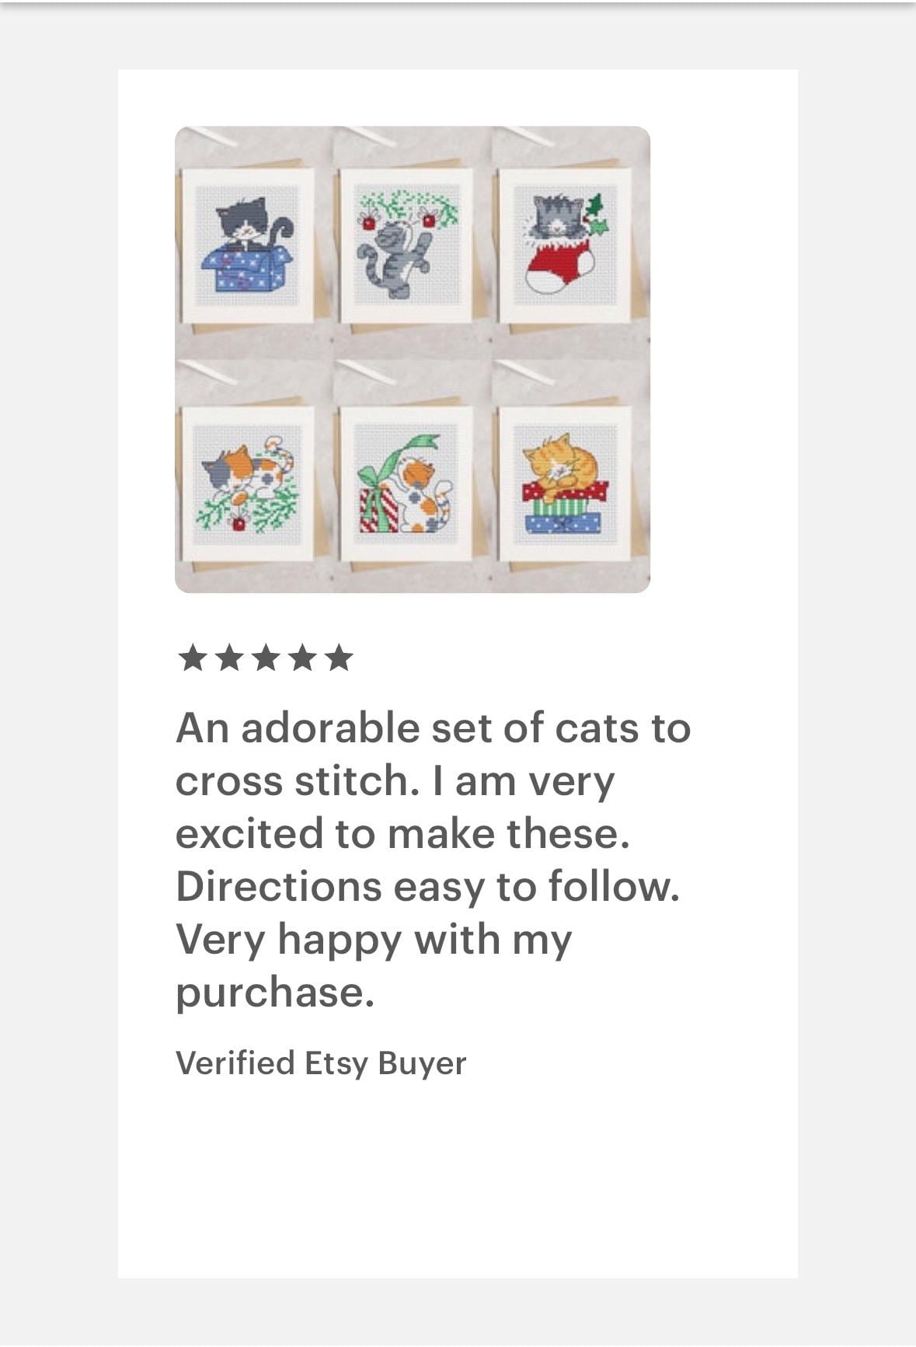This screenshot has width=916, height=1347.
Task: Click the first rating star
Action: tap(192, 658)
